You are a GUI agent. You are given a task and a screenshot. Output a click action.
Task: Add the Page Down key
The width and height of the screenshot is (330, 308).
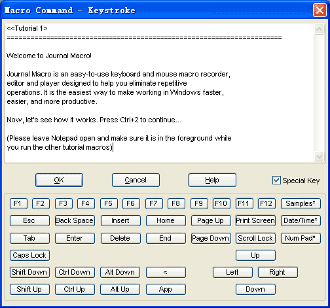click(x=211, y=238)
